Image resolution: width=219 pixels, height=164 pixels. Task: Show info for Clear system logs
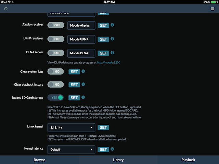(x=83, y=71)
